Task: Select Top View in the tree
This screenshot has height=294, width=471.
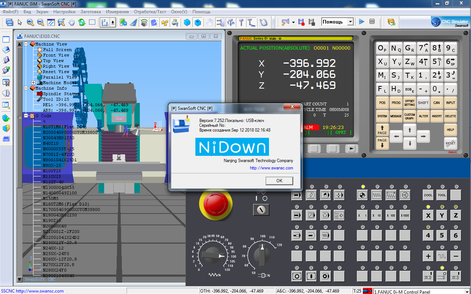Action: coord(53,61)
